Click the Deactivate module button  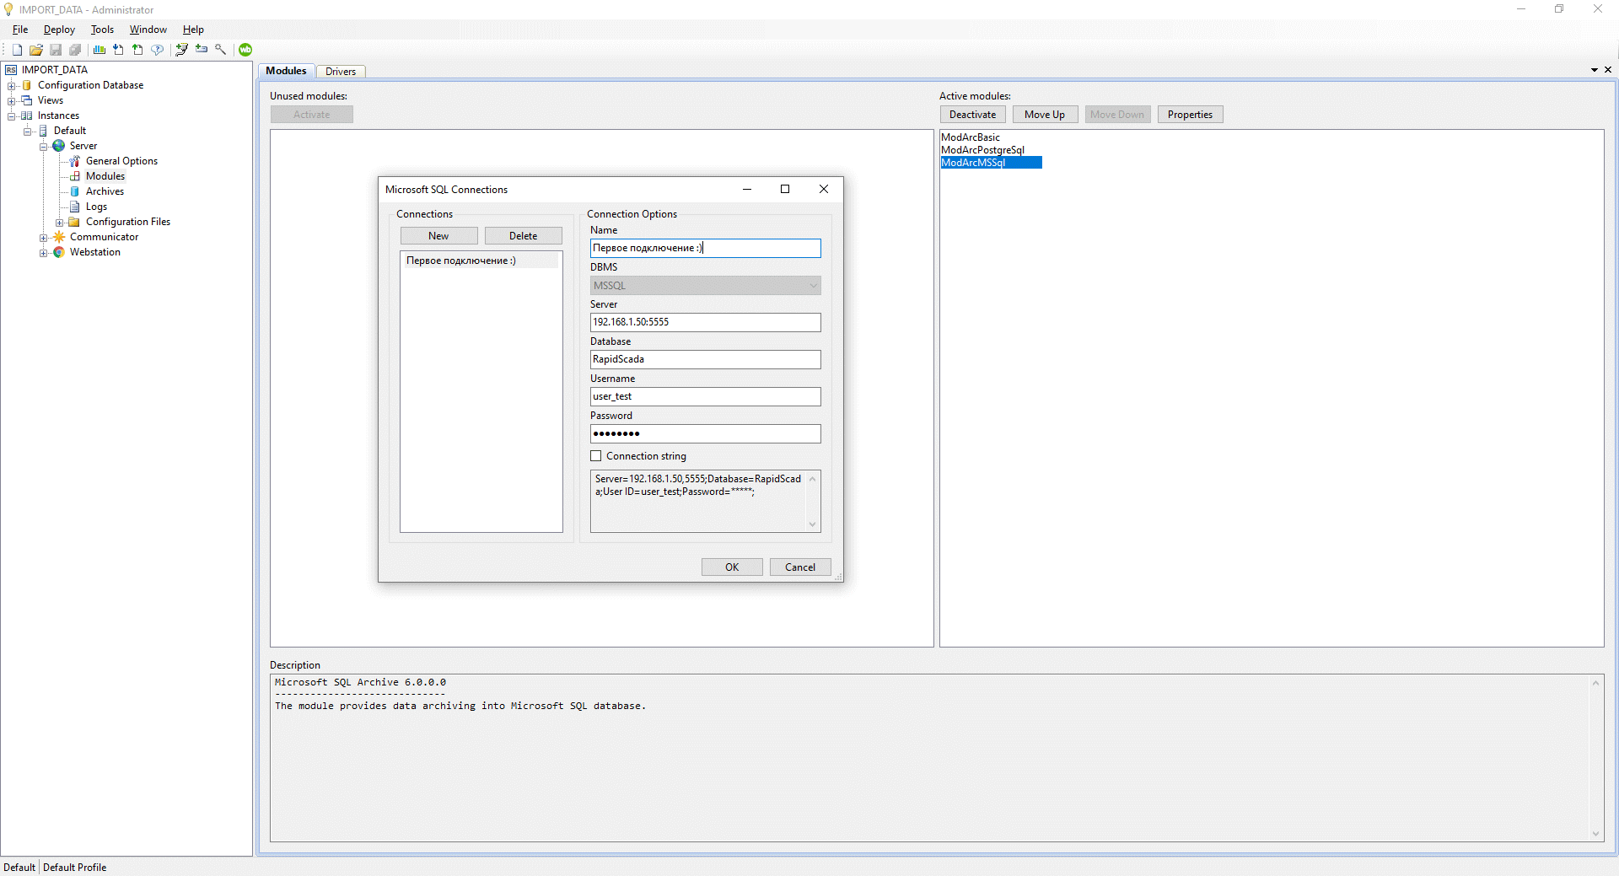click(x=972, y=115)
